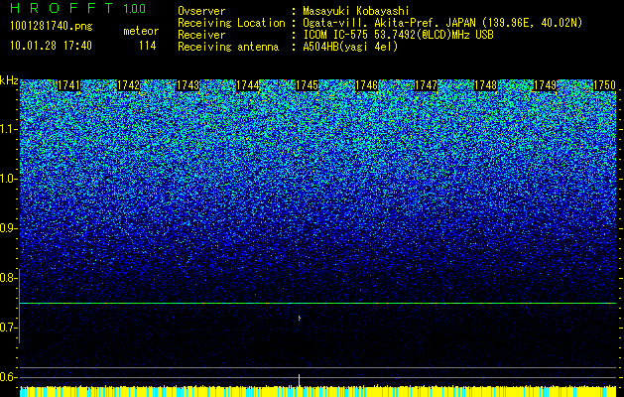
Task: Click the 1749 time marker
Action: coord(545,85)
